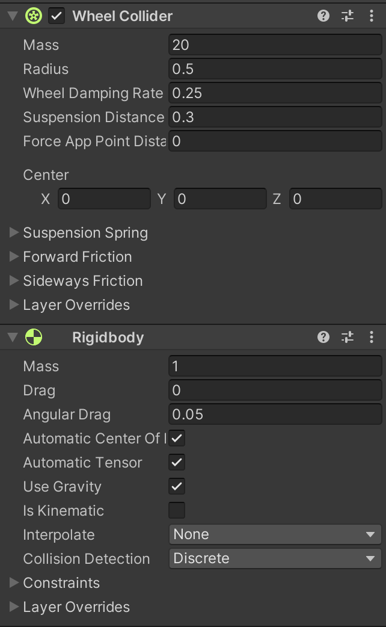Image resolution: width=386 pixels, height=627 pixels.
Task: Open the Interpolate dropdown
Action: pyautogui.click(x=275, y=534)
